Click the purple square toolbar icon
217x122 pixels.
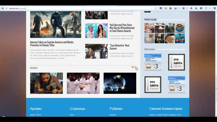pos(183,8)
